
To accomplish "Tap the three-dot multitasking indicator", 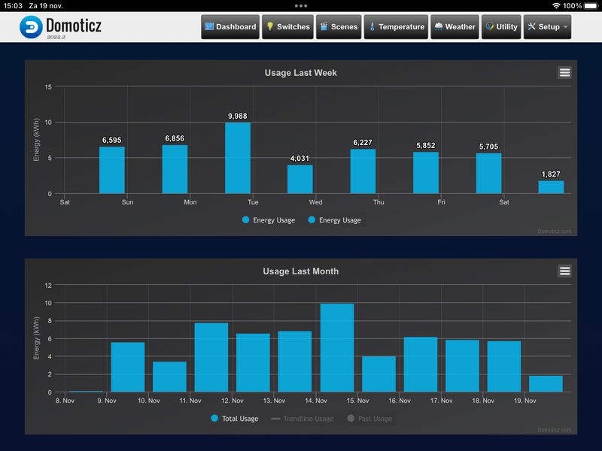I will point(300,6).
